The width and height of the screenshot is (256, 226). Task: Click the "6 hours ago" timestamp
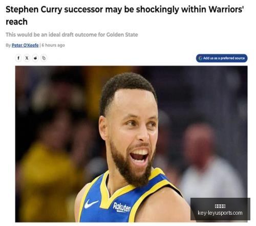tap(53, 45)
